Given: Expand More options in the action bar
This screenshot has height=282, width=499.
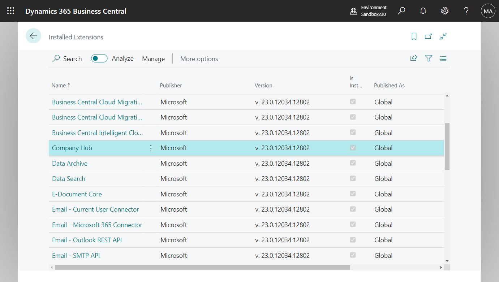Looking at the screenshot, I should point(199,59).
